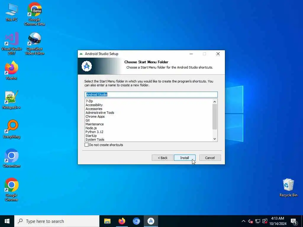Select the Recycle Bin icon
303x227 pixels.
point(288,188)
